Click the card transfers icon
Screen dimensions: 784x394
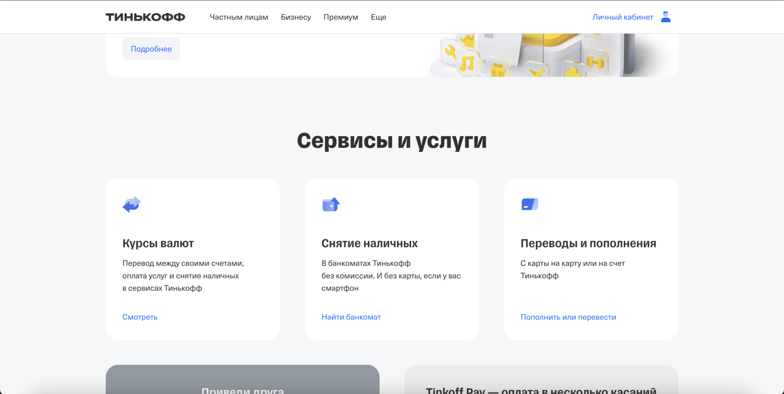click(x=530, y=204)
